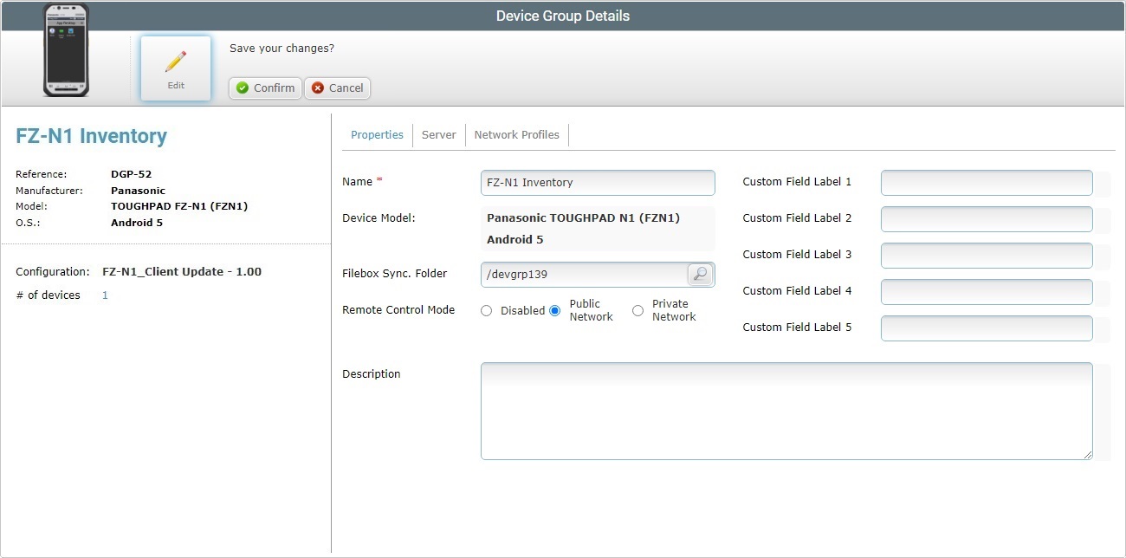Click model text 'TOUGHPAD FZ-N1 (FZN1)'
The height and width of the screenshot is (558, 1126).
179,207
